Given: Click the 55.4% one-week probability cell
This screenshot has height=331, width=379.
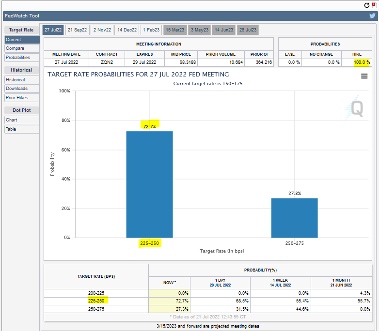Looking at the screenshot, I should coord(281,301).
